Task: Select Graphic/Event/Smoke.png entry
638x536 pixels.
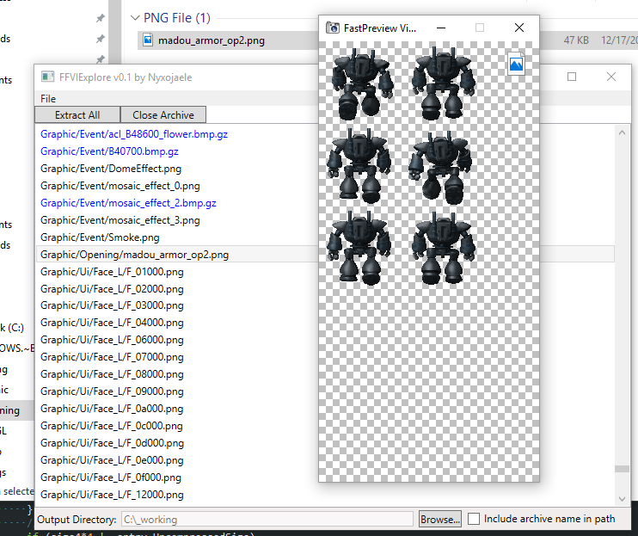Action: point(100,237)
